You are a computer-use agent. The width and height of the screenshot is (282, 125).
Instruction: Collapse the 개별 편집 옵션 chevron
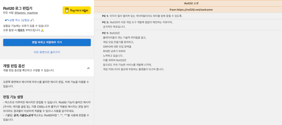click(x=88, y=68)
